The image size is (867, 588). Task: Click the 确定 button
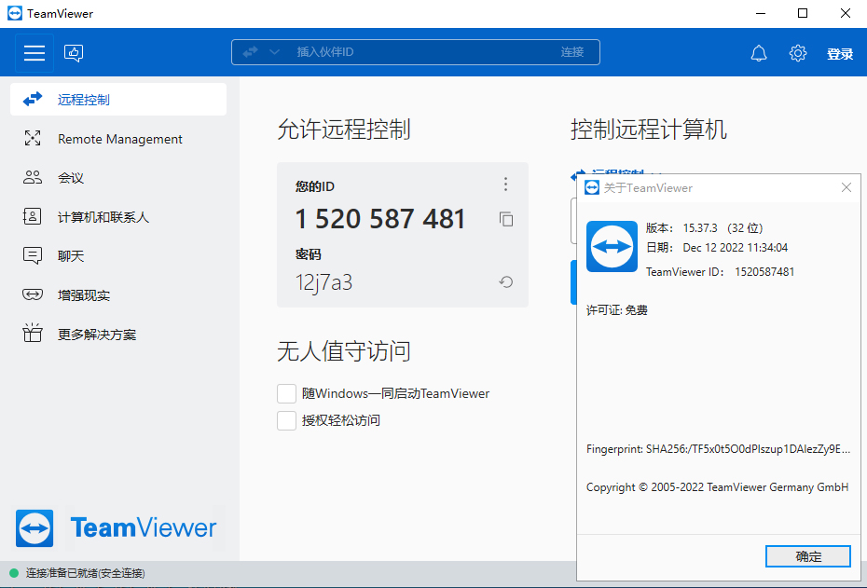(807, 556)
